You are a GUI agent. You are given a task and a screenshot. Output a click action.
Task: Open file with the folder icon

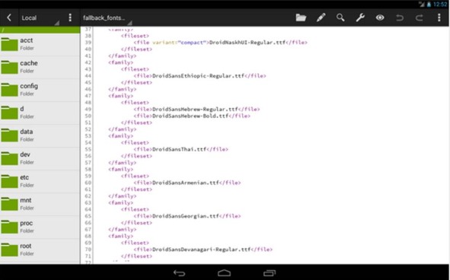click(x=301, y=17)
